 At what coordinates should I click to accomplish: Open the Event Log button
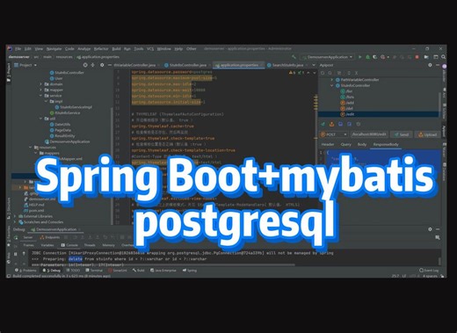pyautogui.click(x=429, y=271)
